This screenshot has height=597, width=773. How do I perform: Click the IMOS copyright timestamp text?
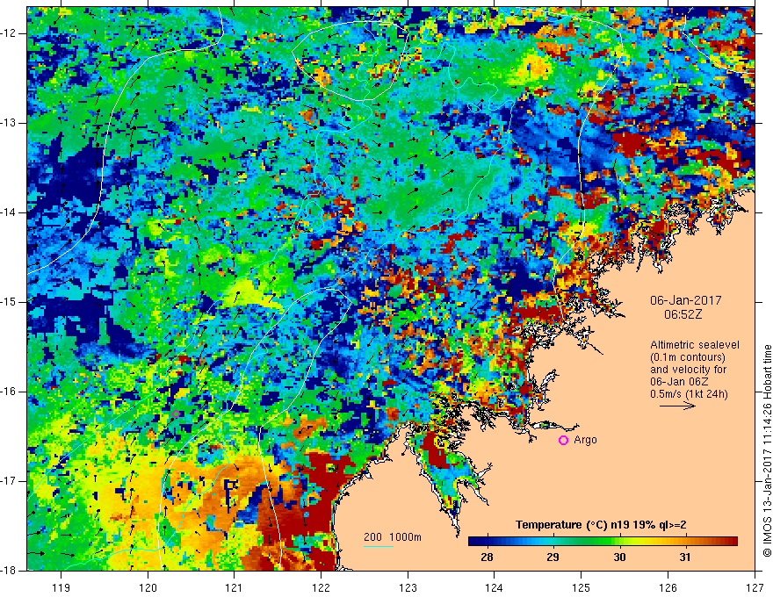pos(767,450)
